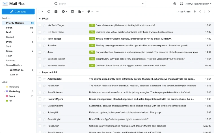
Task: Open the Goldman Sachs startup backers email
Action: click(x=125, y=66)
